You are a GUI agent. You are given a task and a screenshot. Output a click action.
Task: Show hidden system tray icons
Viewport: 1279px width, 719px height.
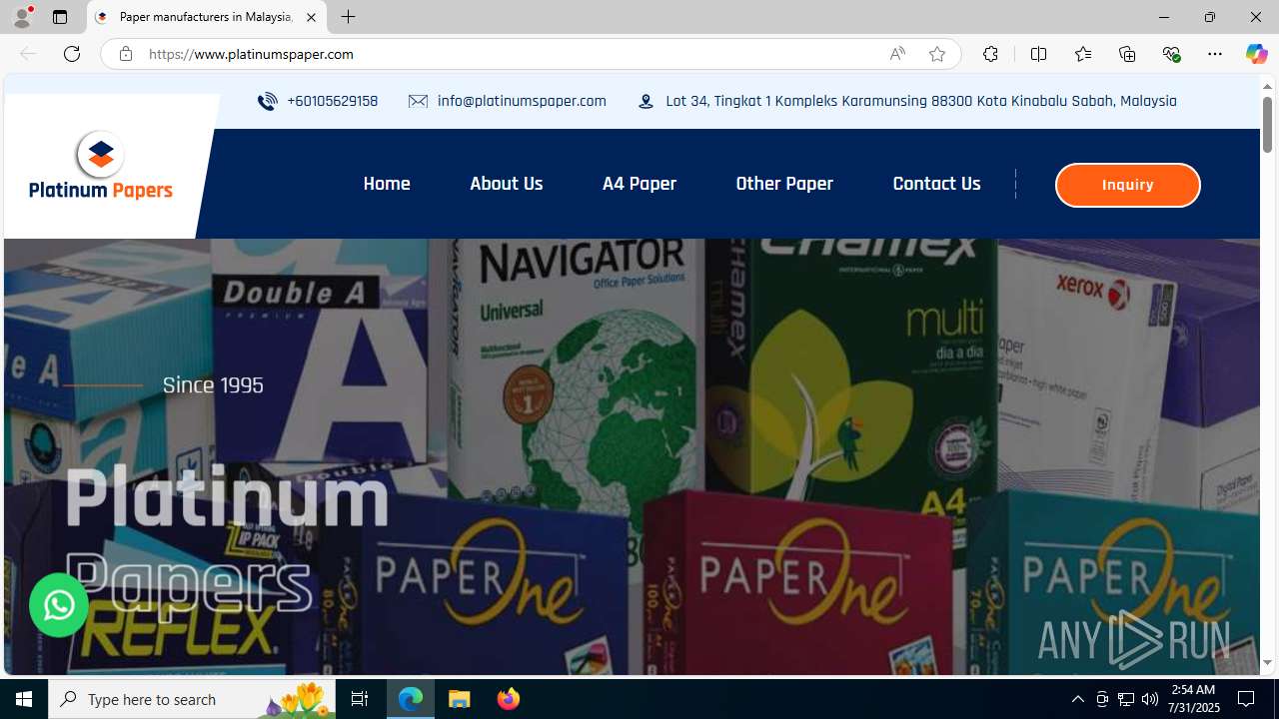(1077, 699)
